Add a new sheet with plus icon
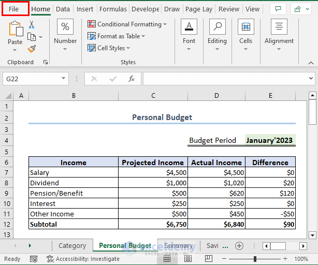 pyautogui.click(x=239, y=246)
